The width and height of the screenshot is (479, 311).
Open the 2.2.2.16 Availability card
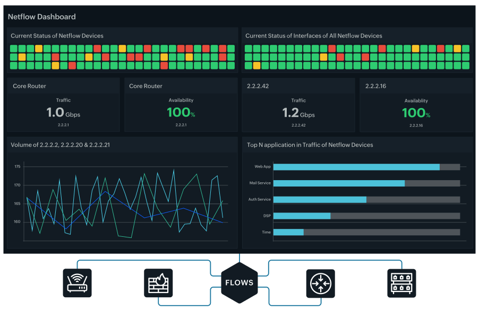(x=416, y=104)
